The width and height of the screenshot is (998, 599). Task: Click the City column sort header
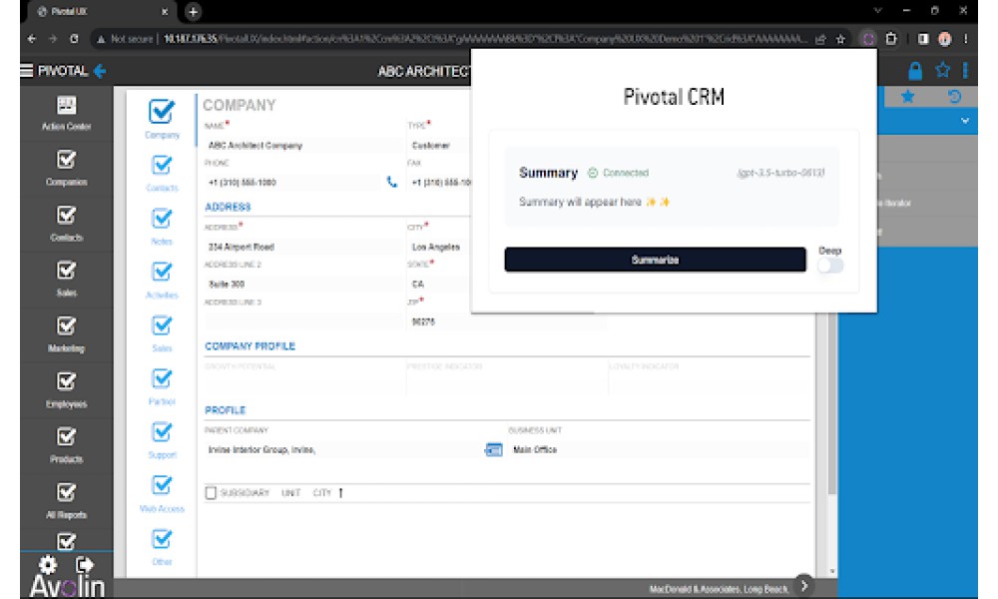coord(322,493)
